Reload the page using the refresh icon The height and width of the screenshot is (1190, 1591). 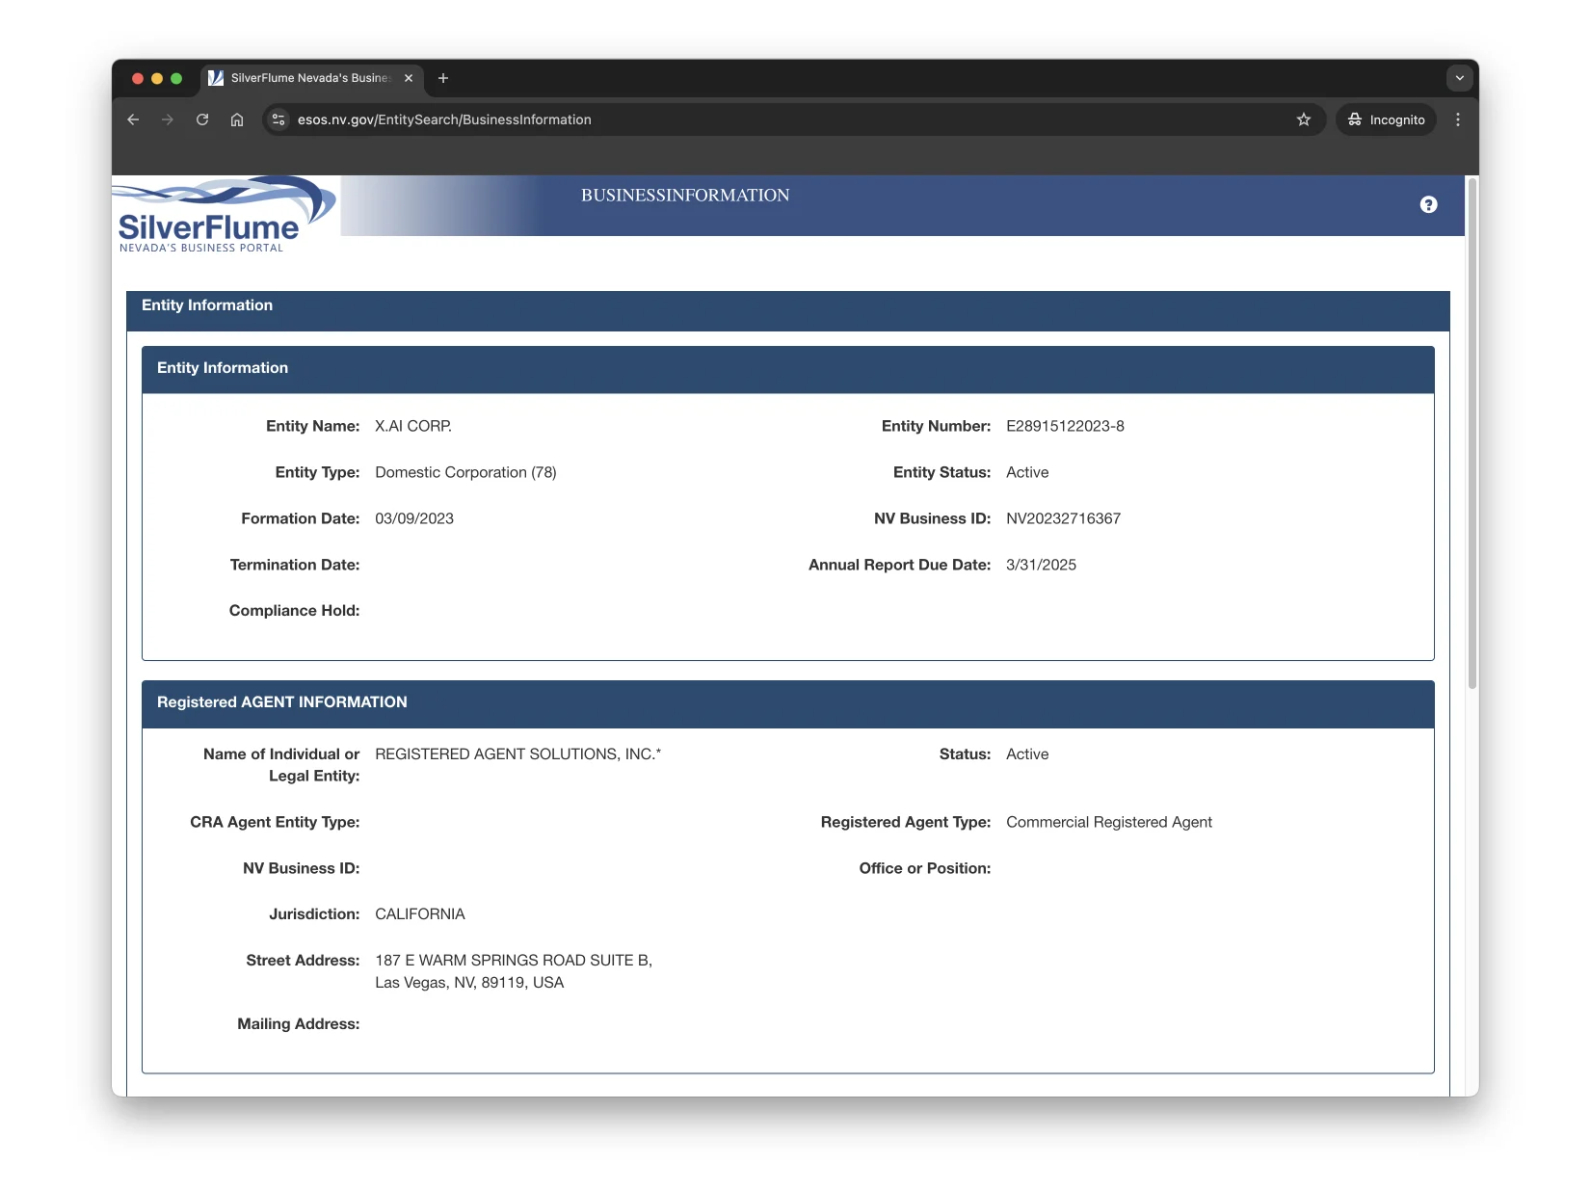pyautogui.click(x=202, y=119)
